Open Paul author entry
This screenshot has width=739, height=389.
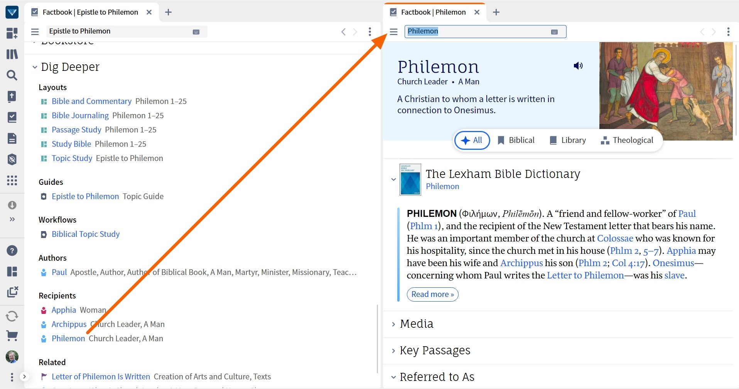59,272
